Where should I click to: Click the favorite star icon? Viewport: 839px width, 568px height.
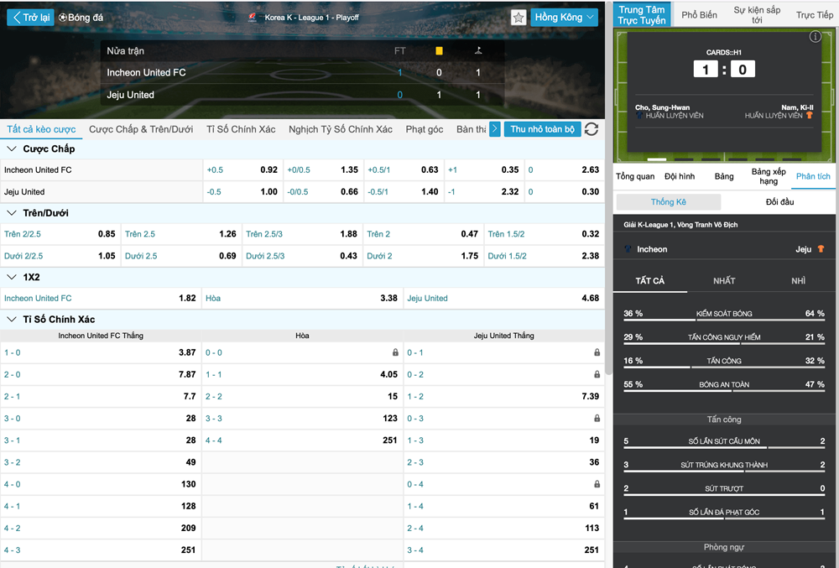(x=519, y=18)
